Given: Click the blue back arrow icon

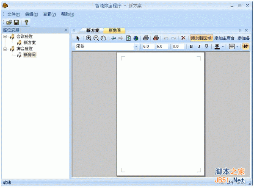Looking at the screenshot, I should pyautogui.click(x=113, y=38).
